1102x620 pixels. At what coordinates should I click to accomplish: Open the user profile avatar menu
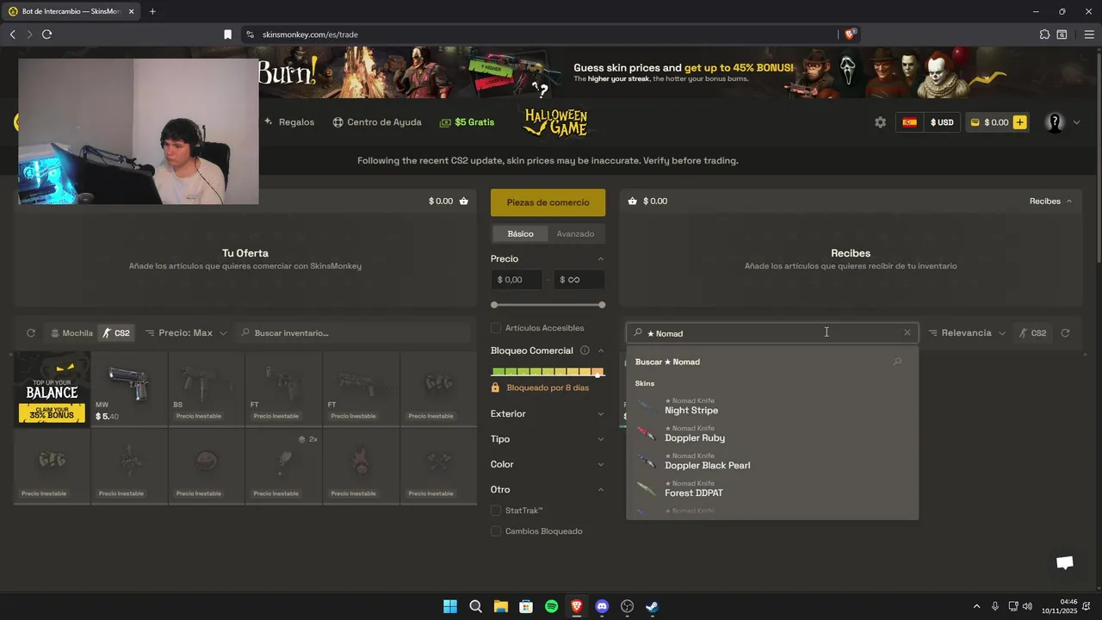1055,122
